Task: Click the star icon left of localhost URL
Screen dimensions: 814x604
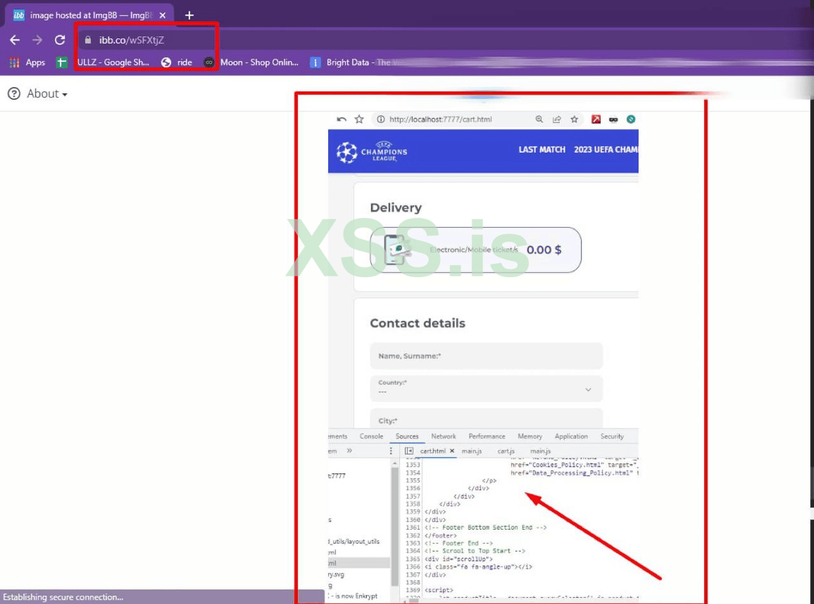Action: (359, 119)
